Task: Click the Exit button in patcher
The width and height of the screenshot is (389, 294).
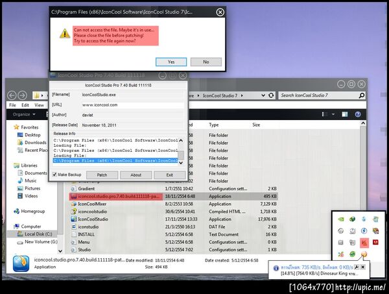Action: point(169,175)
